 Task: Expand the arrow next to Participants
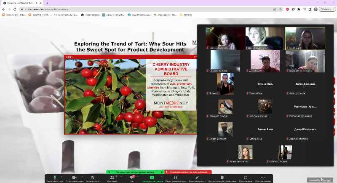pos(119,176)
